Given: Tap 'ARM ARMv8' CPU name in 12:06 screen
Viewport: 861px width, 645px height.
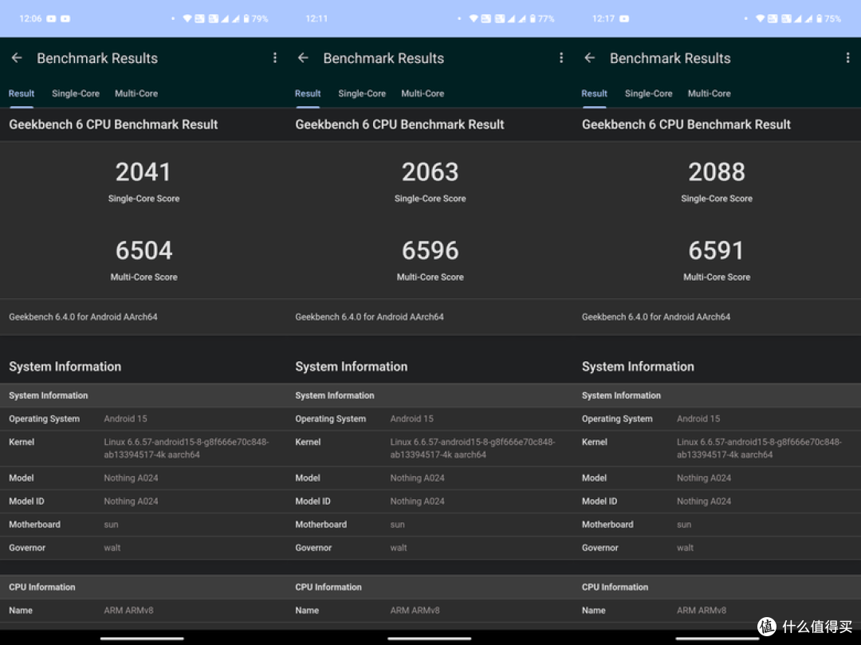Looking at the screenshot, I should [128, 610].
